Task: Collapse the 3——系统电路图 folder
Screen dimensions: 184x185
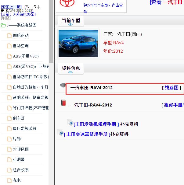Action: click(x=3, y=25)
